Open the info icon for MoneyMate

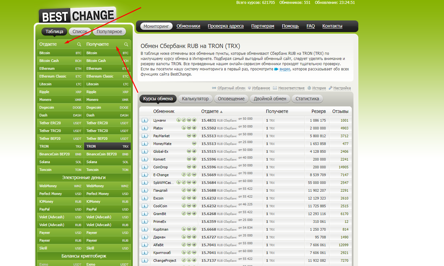(145, 144)
